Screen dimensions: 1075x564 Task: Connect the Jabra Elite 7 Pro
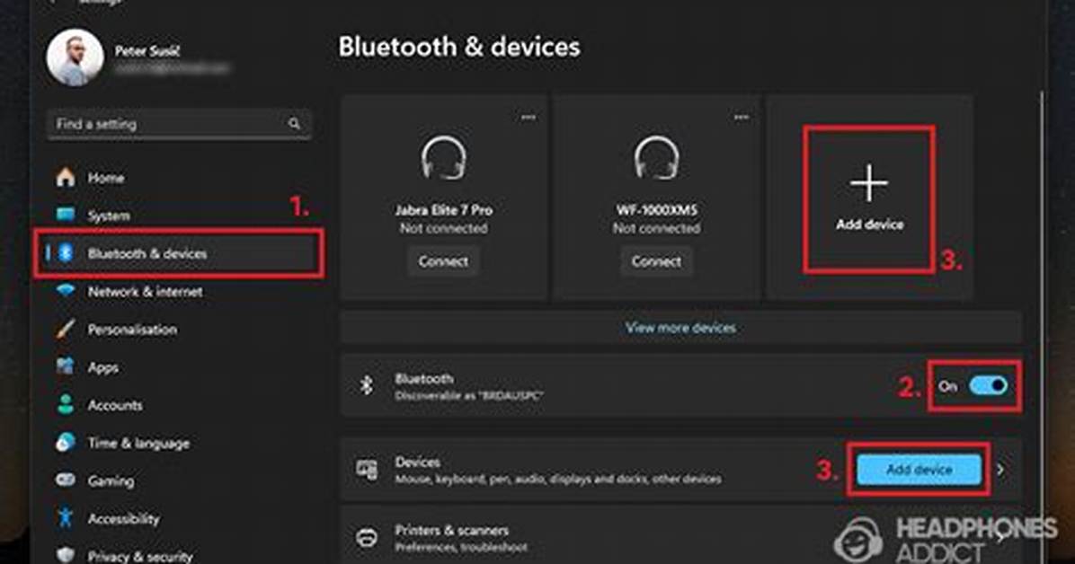pyautogui.click(x=444, y=261)
